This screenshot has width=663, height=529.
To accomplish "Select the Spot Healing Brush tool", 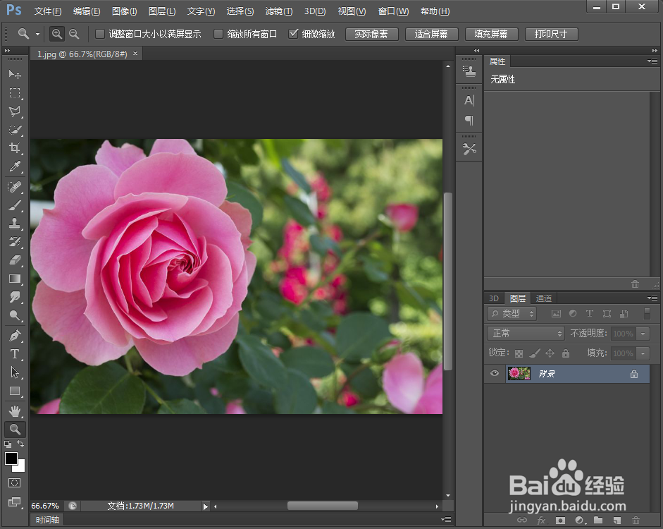I will tap(15, 187).
